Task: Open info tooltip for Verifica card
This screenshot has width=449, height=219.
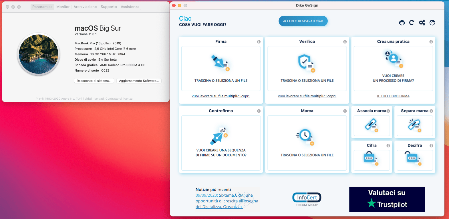Action: click(x=345, y=42)
